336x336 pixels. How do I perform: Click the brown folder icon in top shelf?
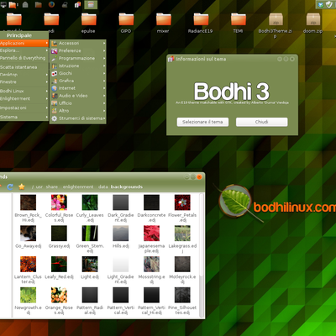click(39, 4)
